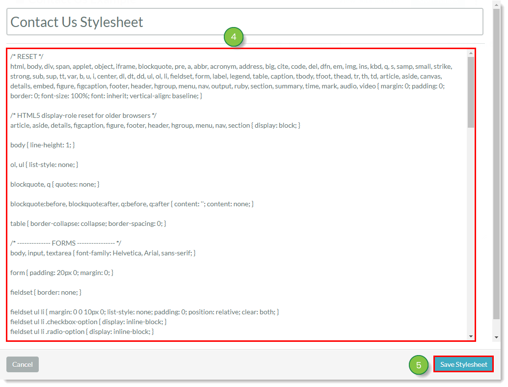Click the 'fieldset ul li .radio-option' line
The width and height of the screenshot is (508, 387).
click(82, 332)
